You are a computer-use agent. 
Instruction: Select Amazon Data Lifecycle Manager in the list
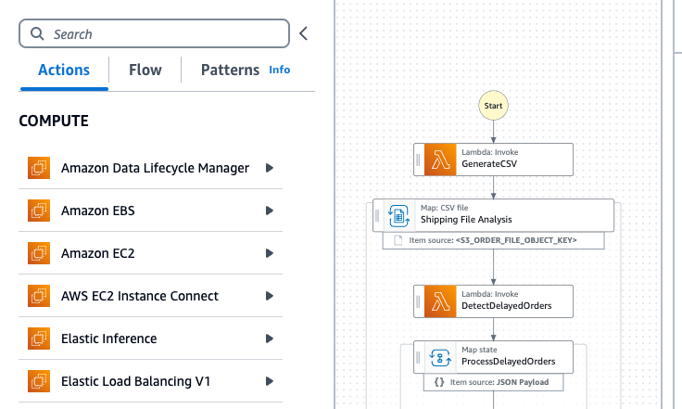click(150, 168)
